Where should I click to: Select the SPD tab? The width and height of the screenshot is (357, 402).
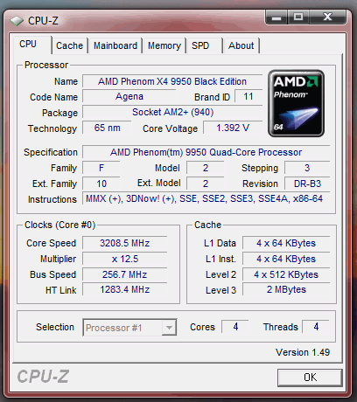204,45
